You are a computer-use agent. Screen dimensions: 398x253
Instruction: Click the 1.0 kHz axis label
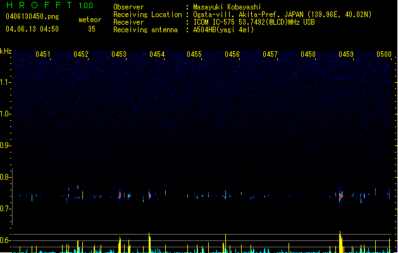pos(5,114)
